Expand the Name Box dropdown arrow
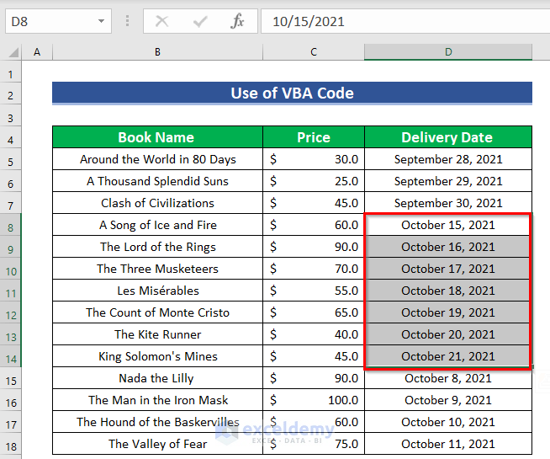Screen dimensions: 550x459 (x=101, y=21)
